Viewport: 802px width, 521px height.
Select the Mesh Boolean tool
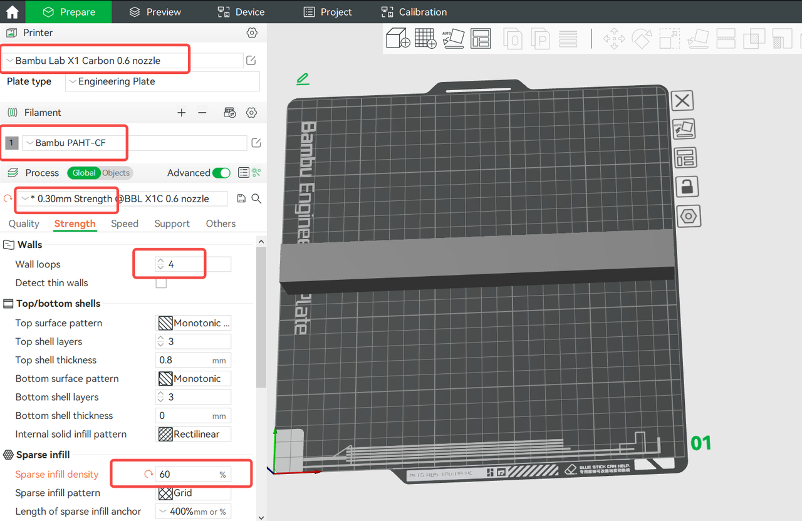click(754, 39)
